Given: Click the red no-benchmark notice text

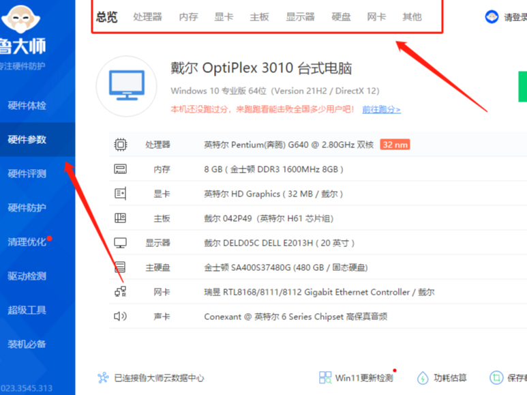Looking at the screenshot, I should (262, 109).
